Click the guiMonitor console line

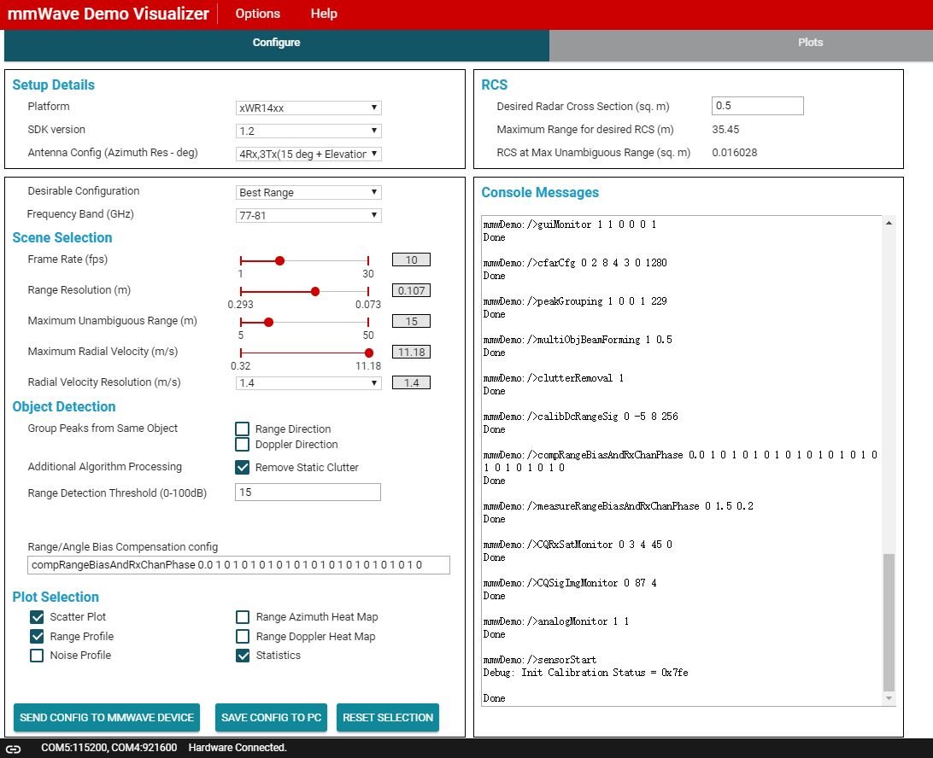570,224
